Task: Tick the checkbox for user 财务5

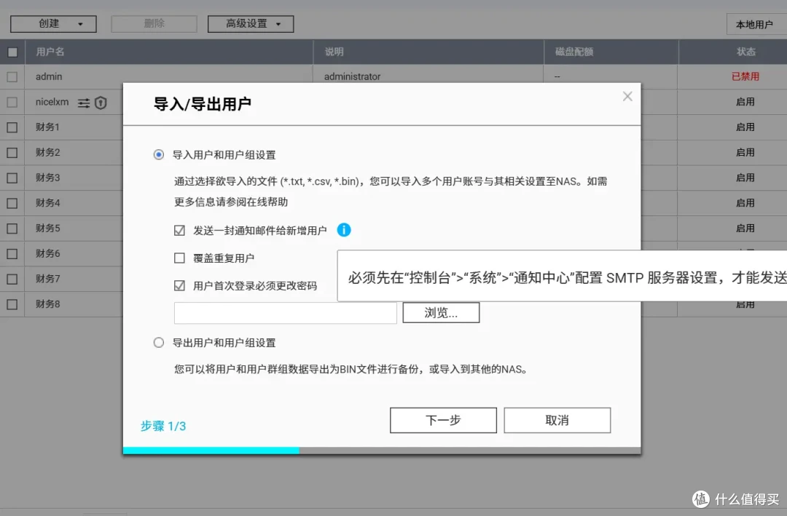Action: 12,229
